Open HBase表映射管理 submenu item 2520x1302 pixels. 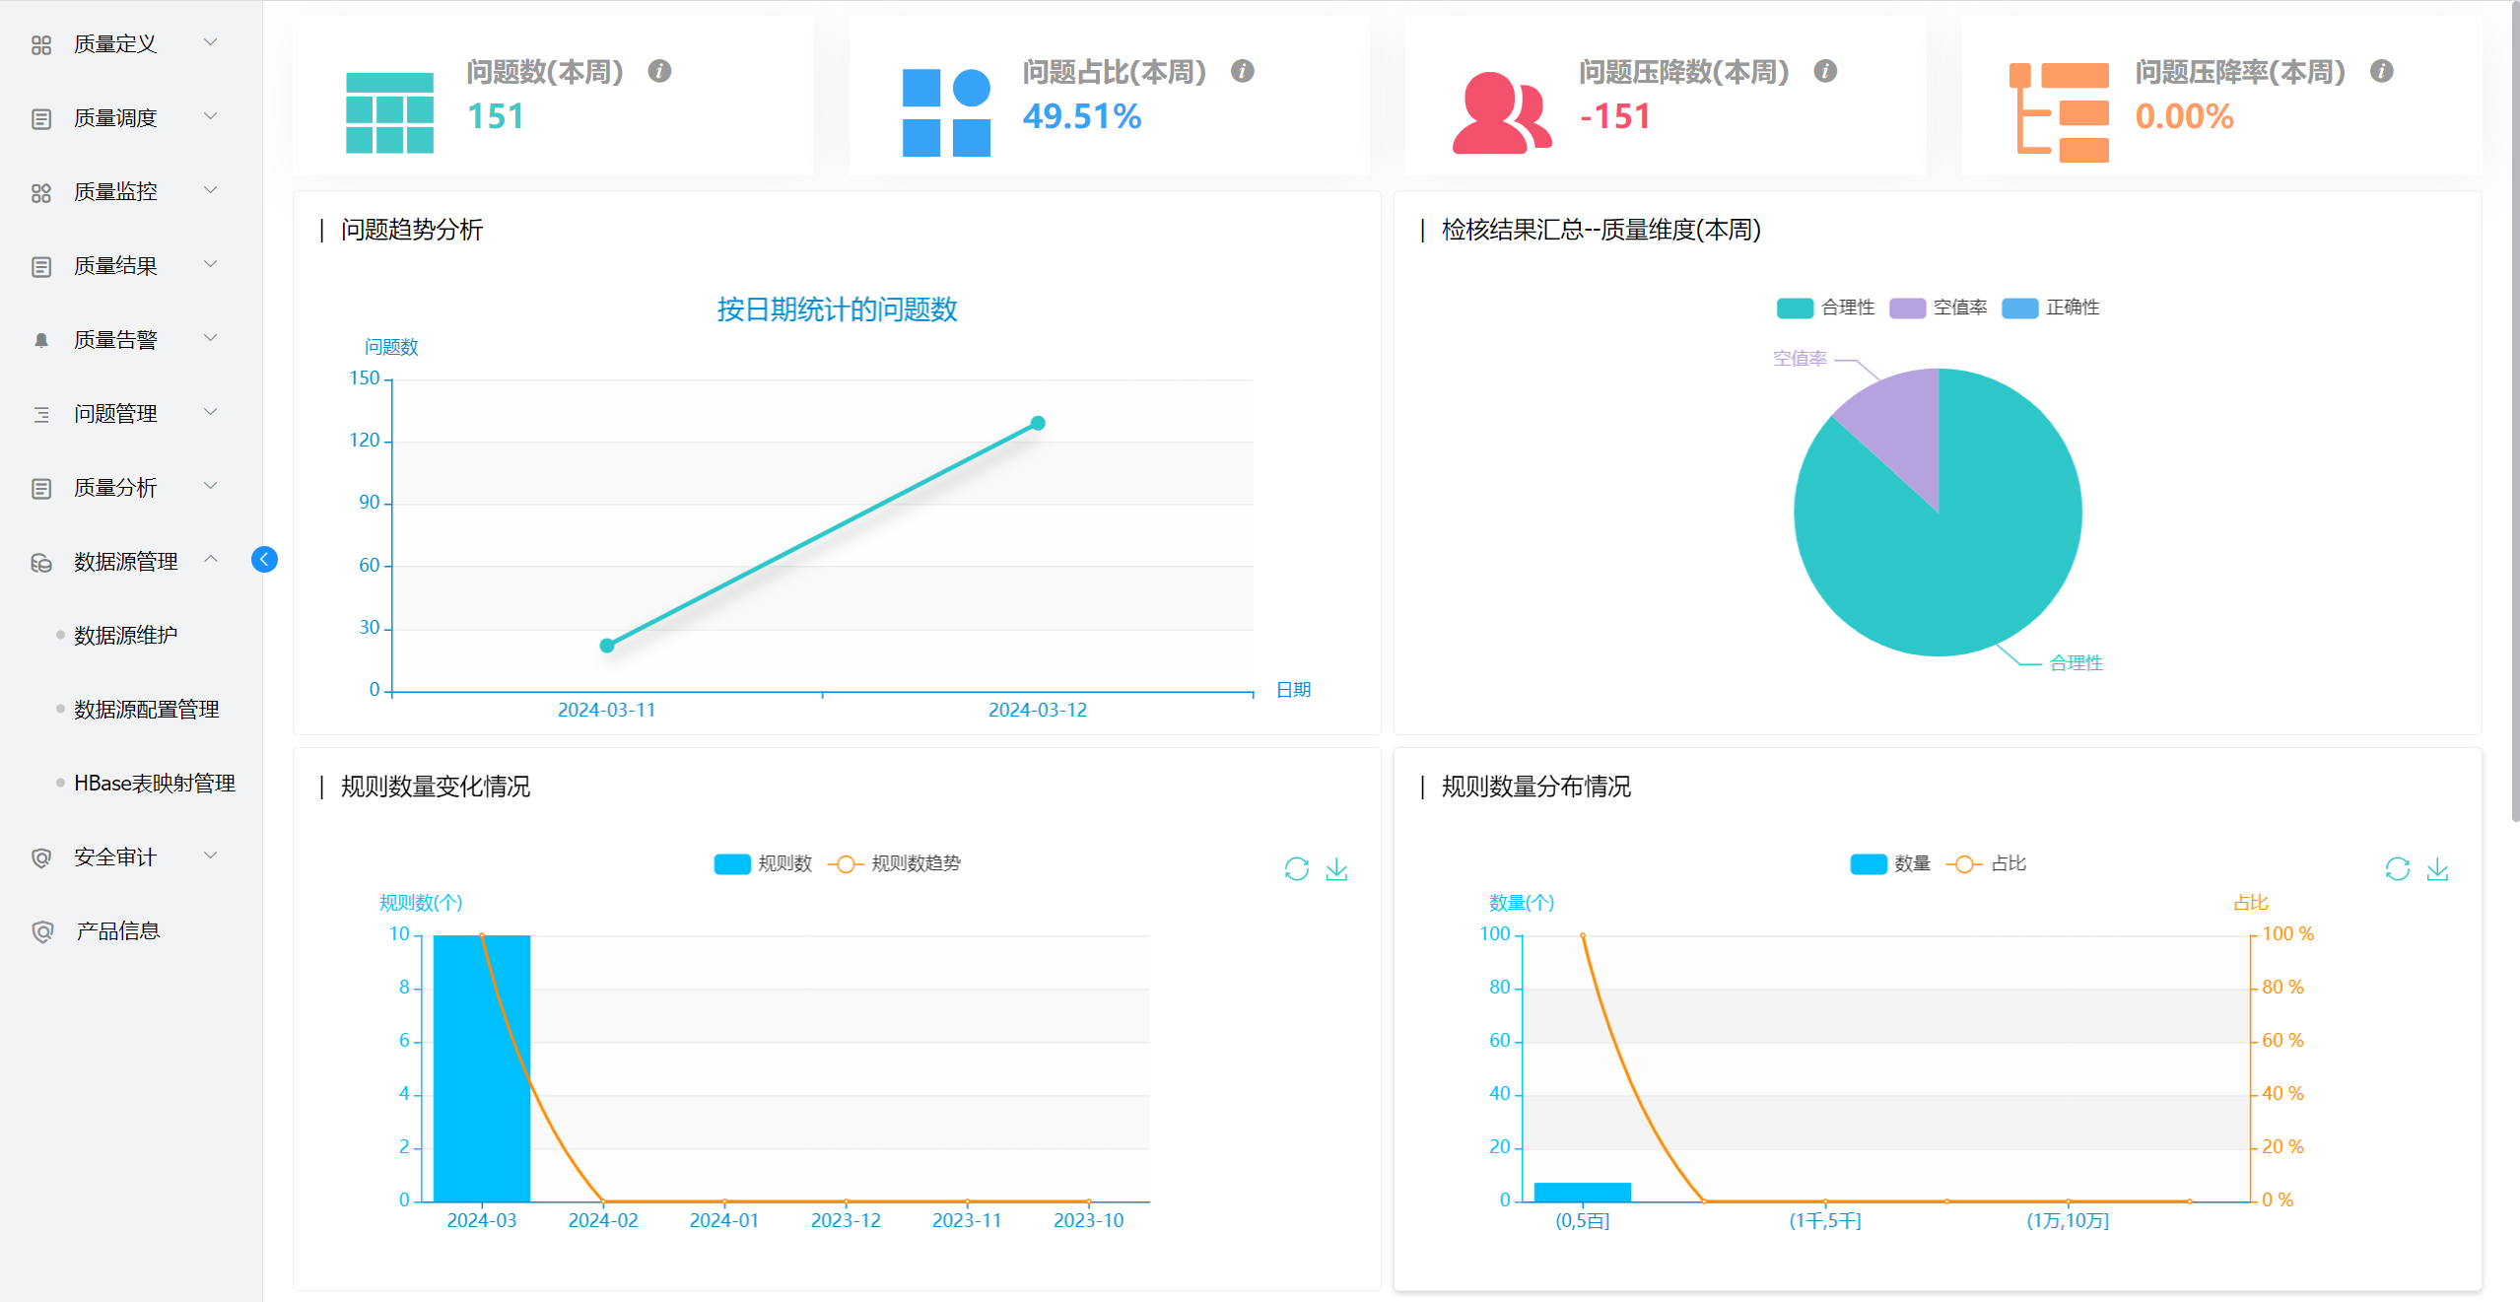(x=154, y=783)
